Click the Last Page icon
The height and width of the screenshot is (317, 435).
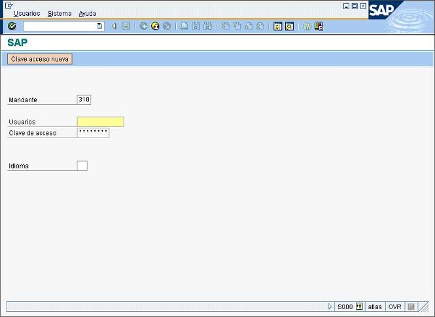(260, 26)
